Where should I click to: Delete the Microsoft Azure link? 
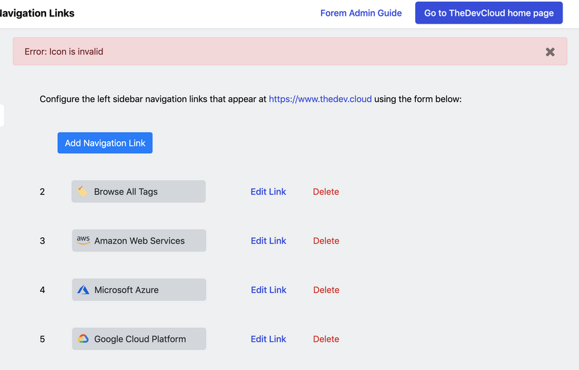(326, 290)
